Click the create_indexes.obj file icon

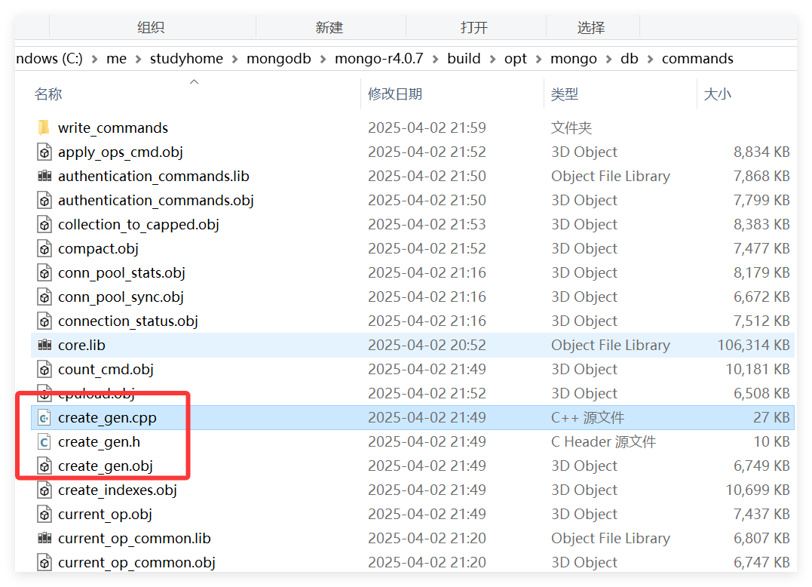pyautogui.click(x=44, y=490)
